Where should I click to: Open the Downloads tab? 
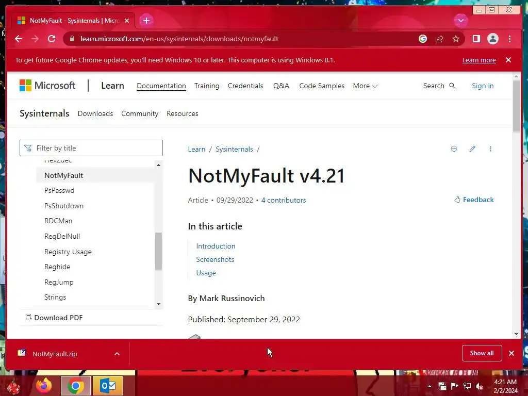point(95,113)
